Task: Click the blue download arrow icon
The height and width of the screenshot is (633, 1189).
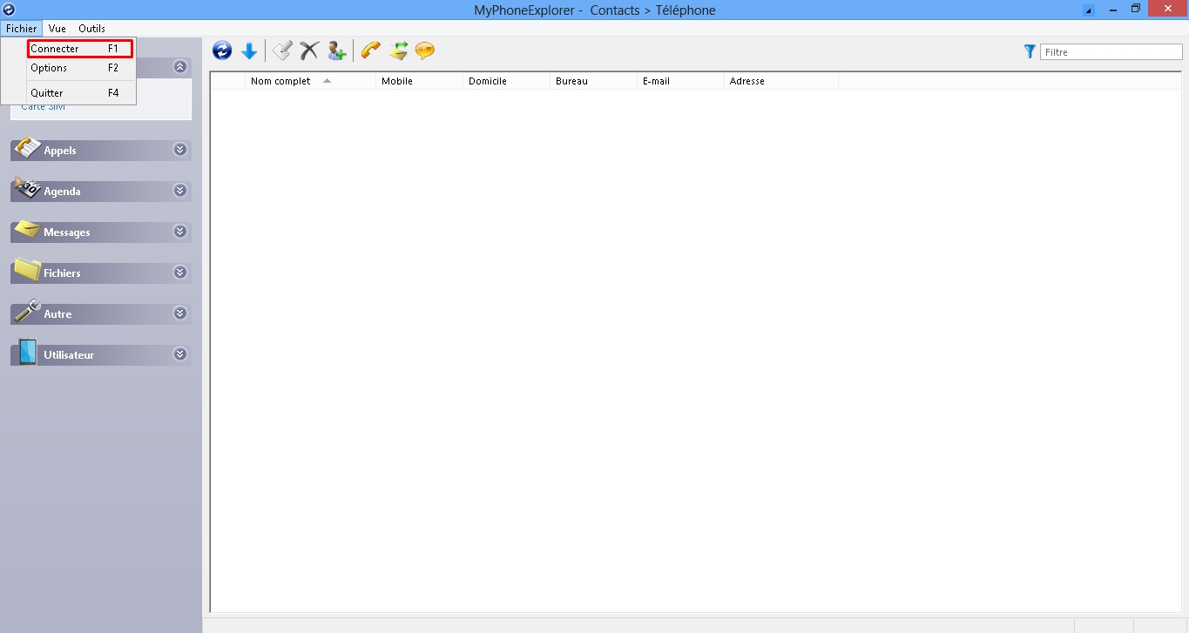Action: coord(249,51)
